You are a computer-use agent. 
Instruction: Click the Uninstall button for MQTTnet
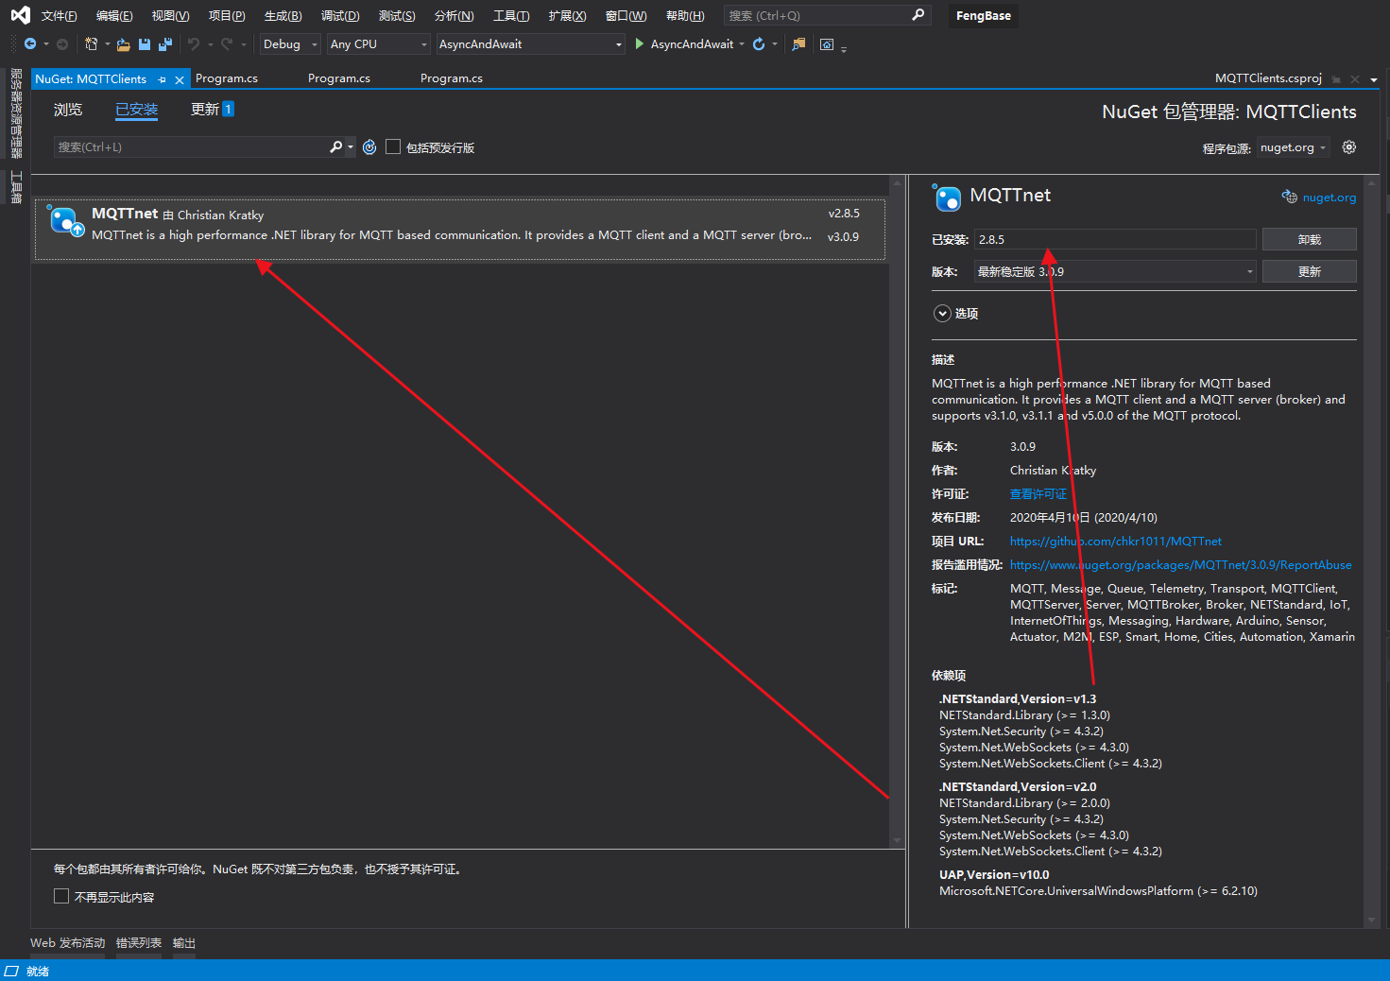click(x=1309, y=239)
